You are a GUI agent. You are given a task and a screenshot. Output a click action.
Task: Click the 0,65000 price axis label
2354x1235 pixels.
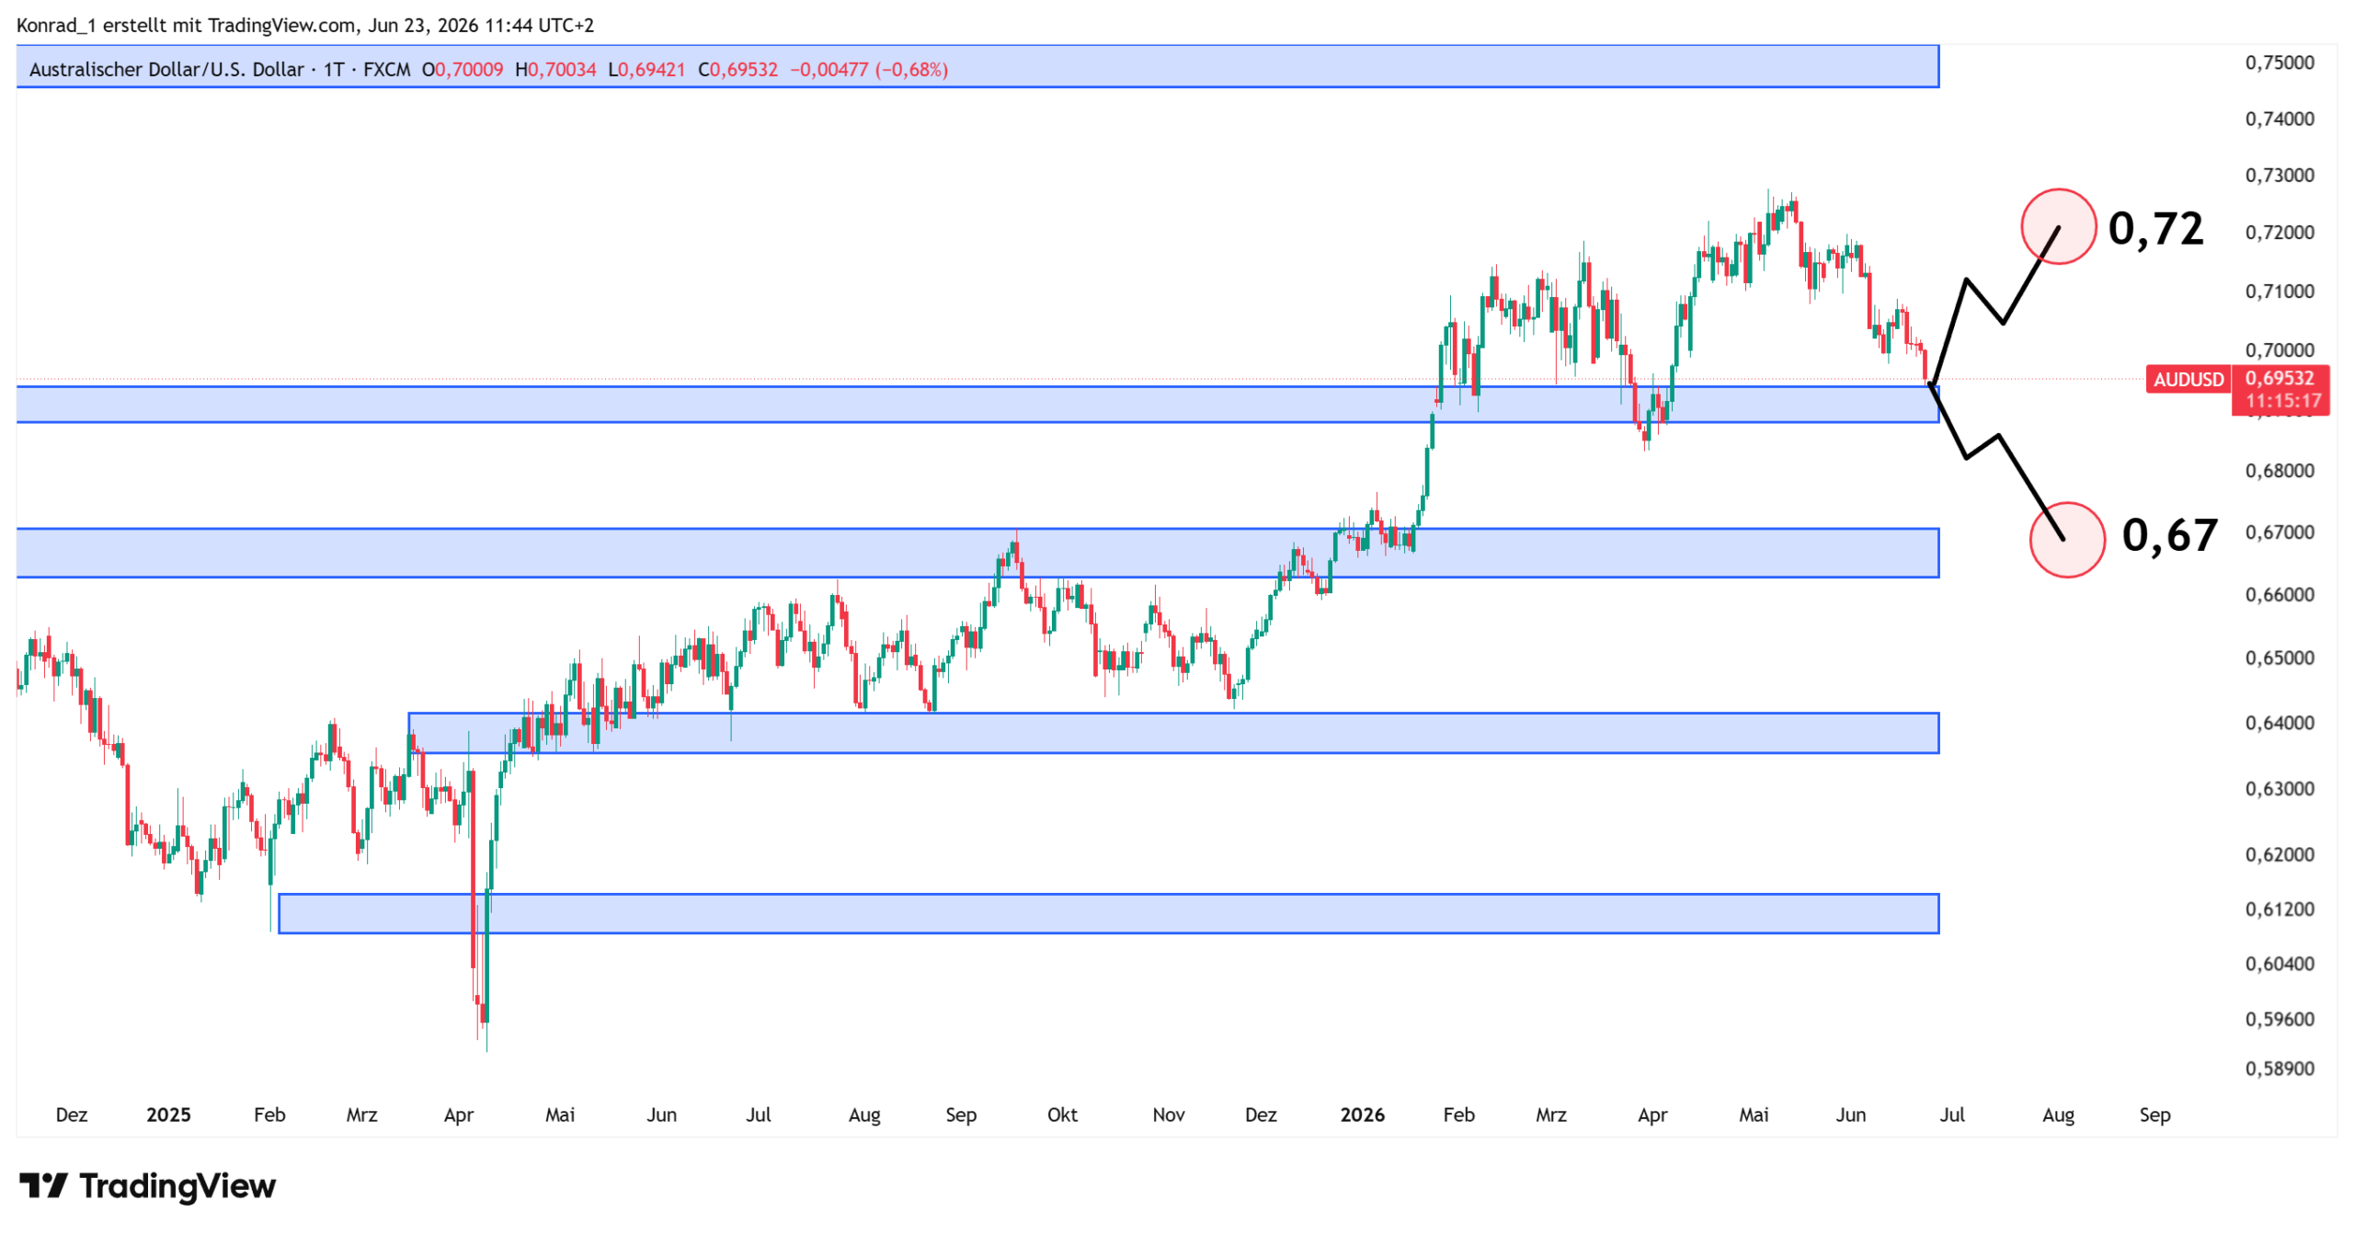coord(2280,658)
